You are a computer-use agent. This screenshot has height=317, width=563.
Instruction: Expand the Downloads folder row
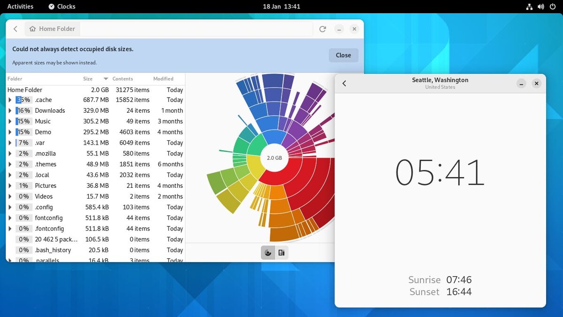pyautogui.click(x=10, y=111)
